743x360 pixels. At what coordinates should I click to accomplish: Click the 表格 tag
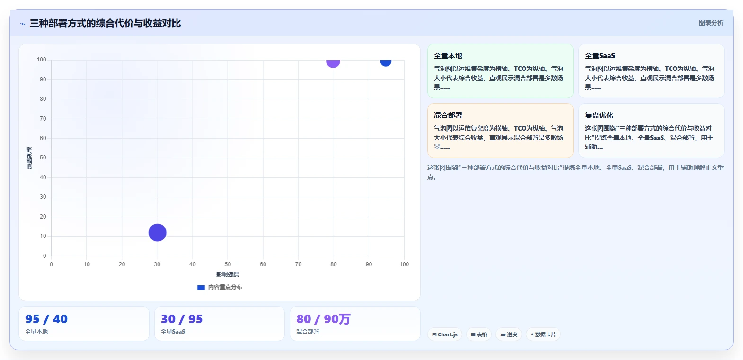coord(479,334)
